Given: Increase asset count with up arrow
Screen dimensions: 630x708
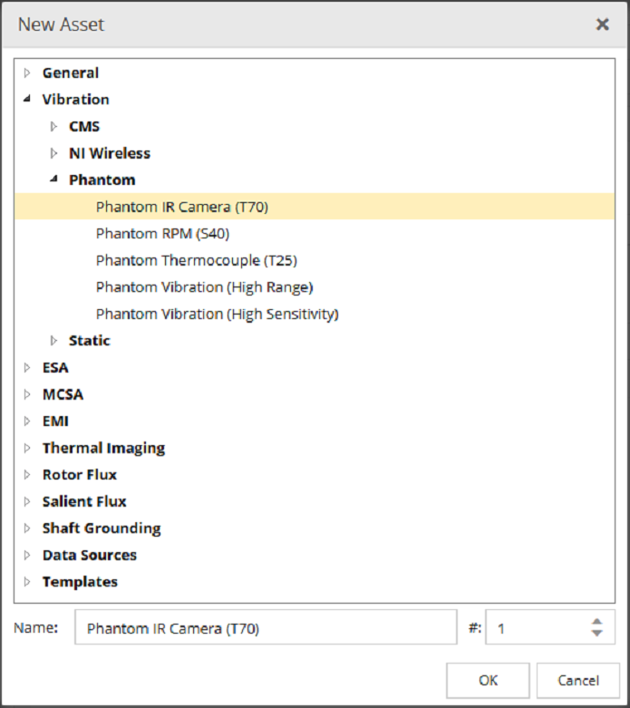Looking at the screenshot, I should coord(597,622).
